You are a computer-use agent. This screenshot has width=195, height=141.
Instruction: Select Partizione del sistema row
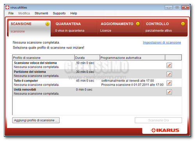point(97,74)
